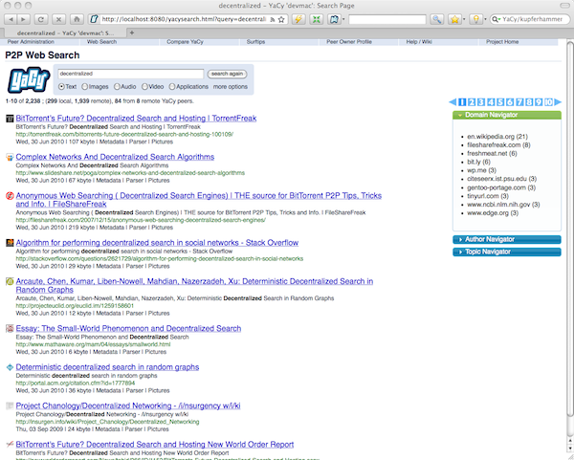The height and width of the screenshot is (460, 574).
Task: Click the browser address bar URL
Action: point(184,19)
